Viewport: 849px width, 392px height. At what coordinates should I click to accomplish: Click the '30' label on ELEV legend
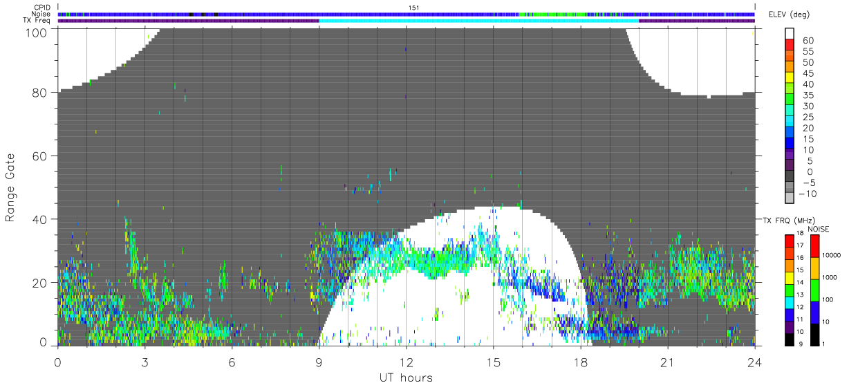[809, 106]
